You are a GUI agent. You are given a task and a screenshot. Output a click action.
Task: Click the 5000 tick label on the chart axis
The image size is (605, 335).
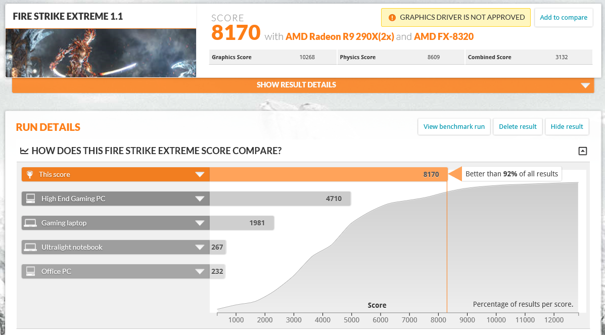[351, 320]
